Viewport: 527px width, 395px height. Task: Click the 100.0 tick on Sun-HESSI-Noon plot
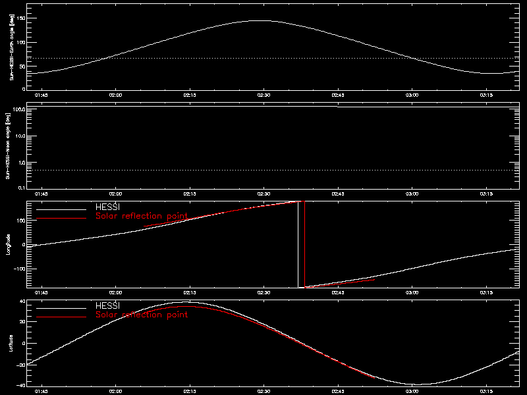[20, 109]
